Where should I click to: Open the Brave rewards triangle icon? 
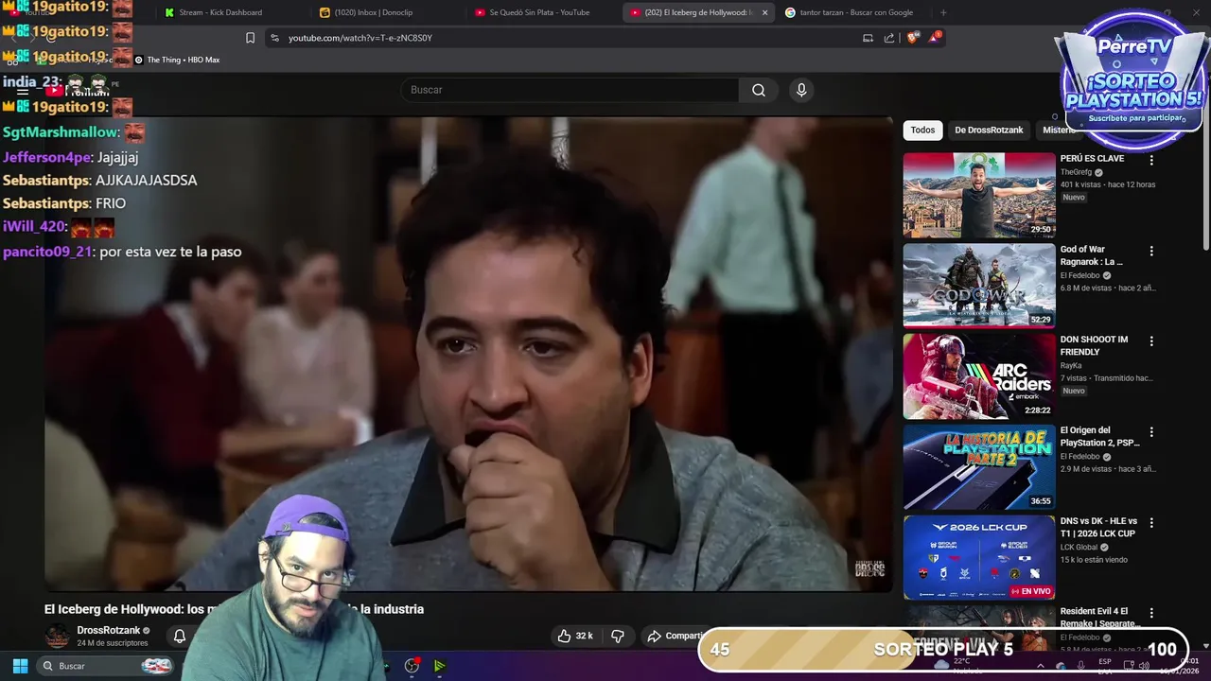(x=934, y=37)
